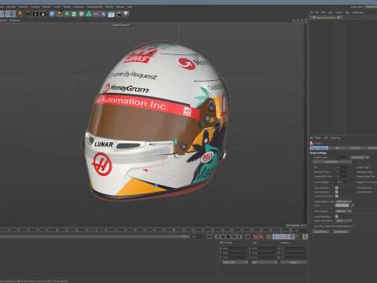The width and height of the screenshot is (377, 283).
Task: Go to end of timeline
Action: (247, 237)
